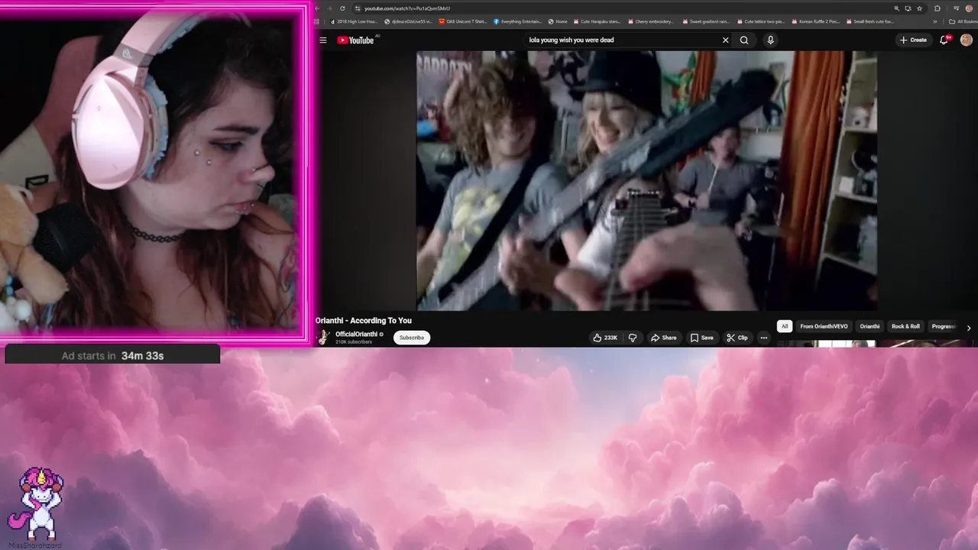Select the Rock & Roll chip

(x=905, y=326)
